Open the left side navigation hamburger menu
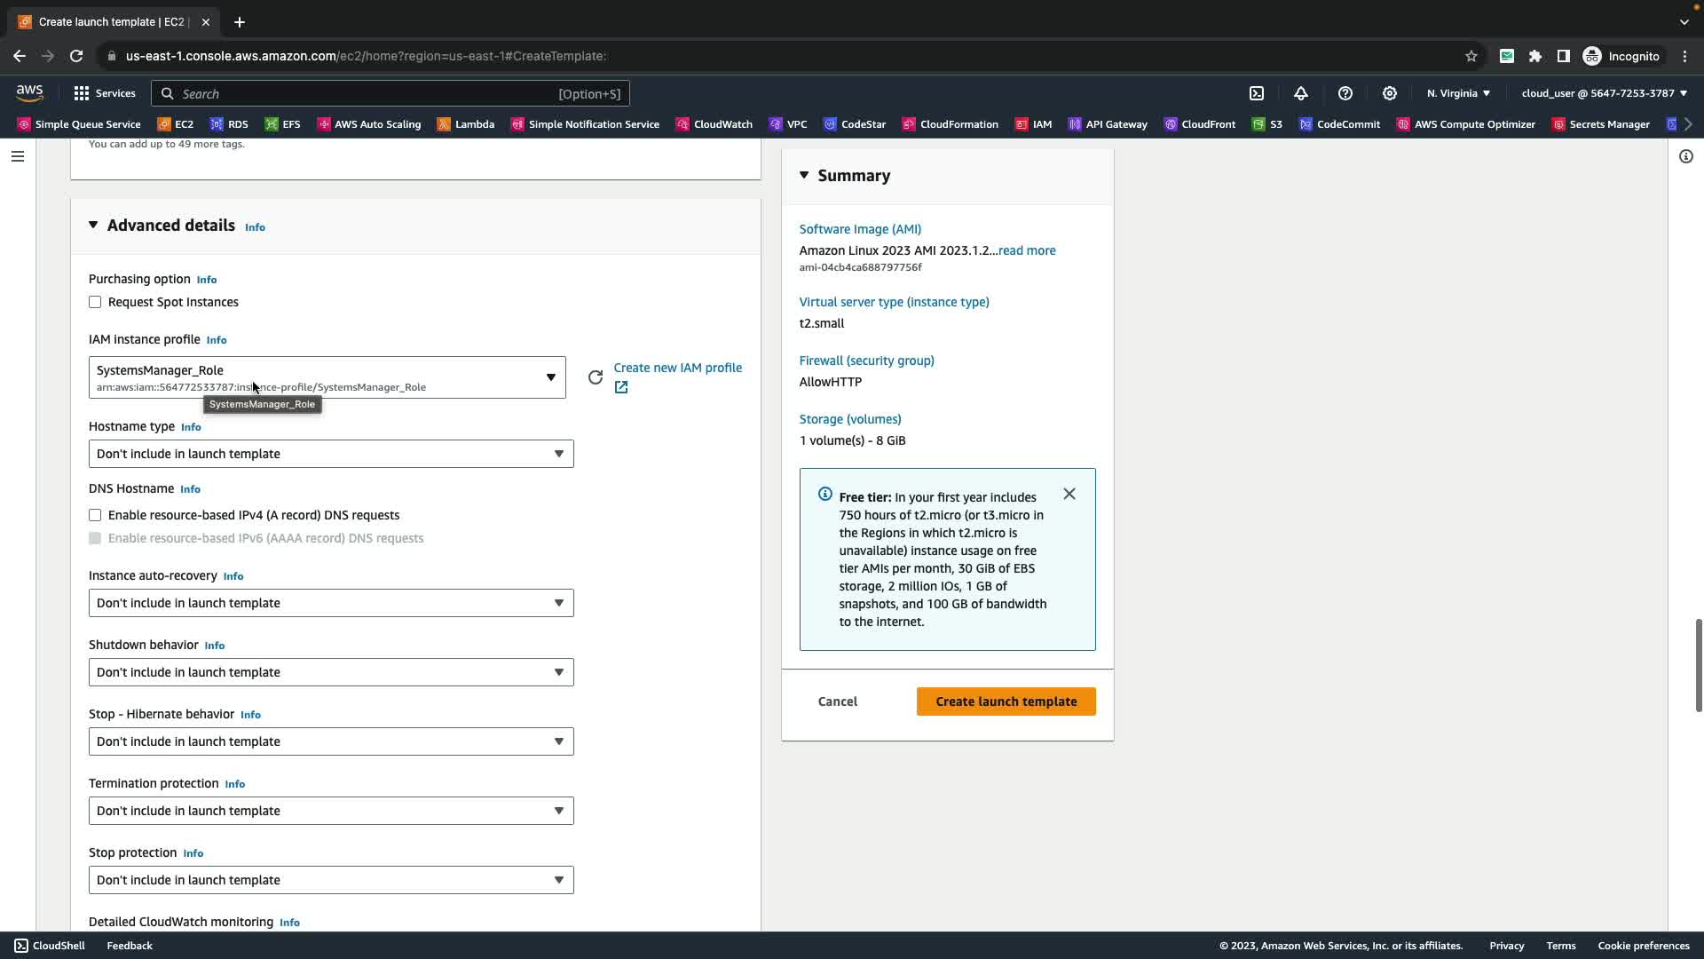The image size is (1704, 959). 18,156
